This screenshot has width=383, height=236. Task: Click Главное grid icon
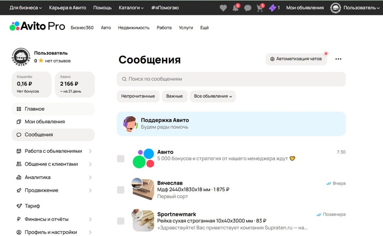[19, 109]
